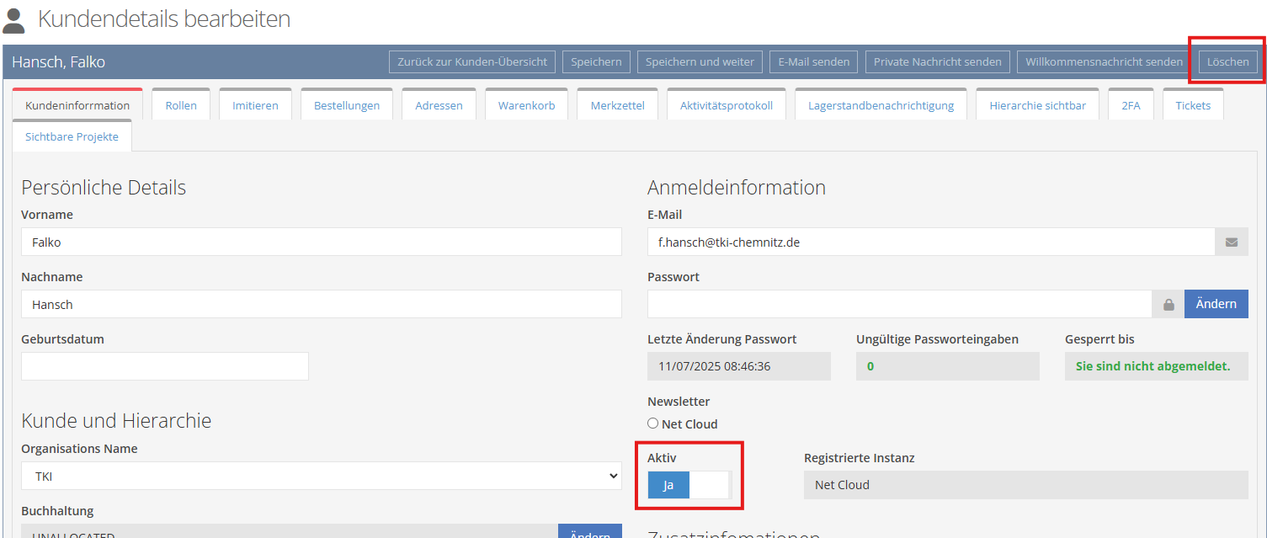This screenshot has width=1267, height=538.
Task: Open the Bestellungen tab
Action: [x=347, y=105]
